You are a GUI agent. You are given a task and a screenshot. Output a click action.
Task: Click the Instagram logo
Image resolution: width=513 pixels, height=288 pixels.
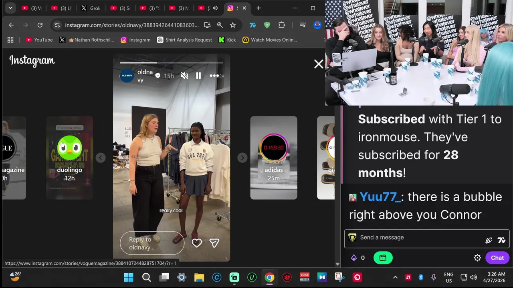(x=32, y=61)
